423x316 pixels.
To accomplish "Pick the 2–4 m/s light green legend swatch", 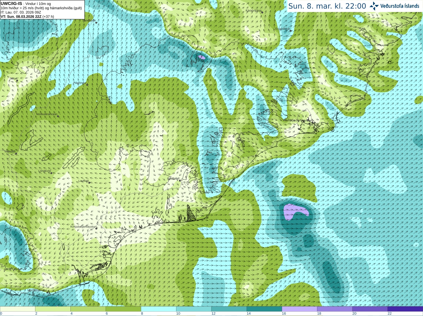I will click(53, 309).
